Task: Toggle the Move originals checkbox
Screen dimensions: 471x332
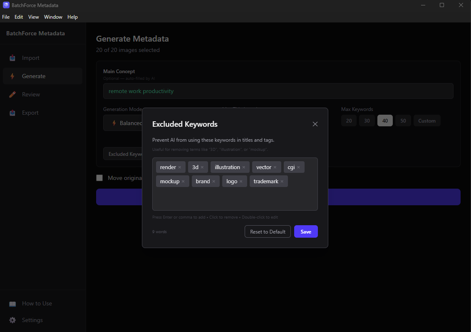Action: pyautogui.click(x=99, y=178)
